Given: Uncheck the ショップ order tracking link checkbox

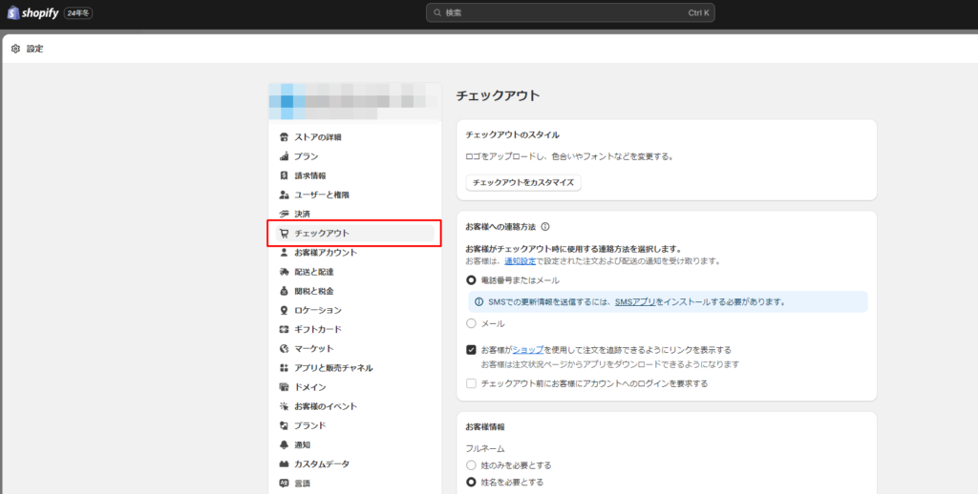Looking at the screenshot, I should point(471,350).
